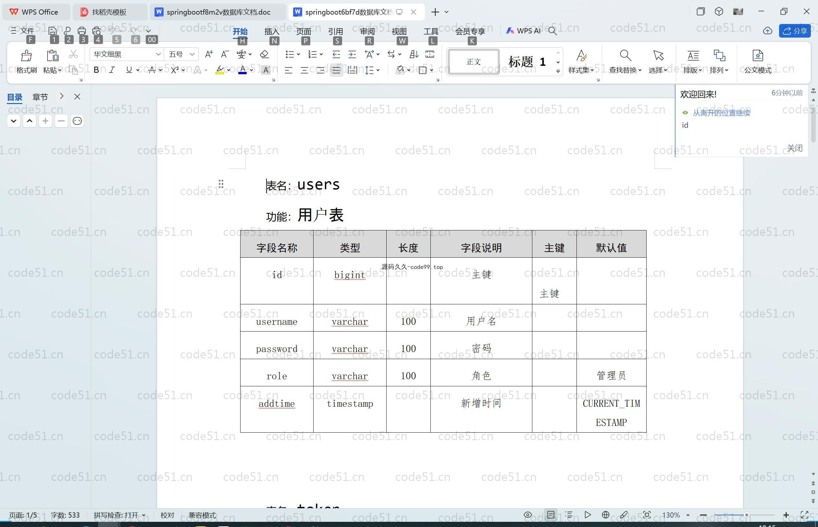Expand the borders dropdown arrow
The height and width of the screenshot is (527, 818).
pyautogui.click(x=431, y=70)
